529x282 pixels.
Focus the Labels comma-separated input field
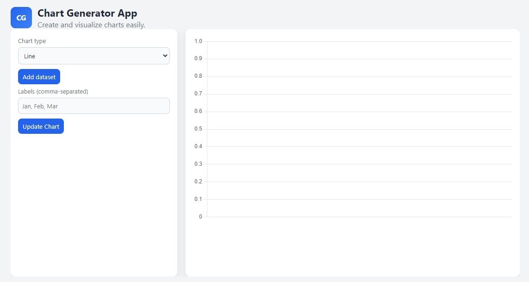point(94,106)
